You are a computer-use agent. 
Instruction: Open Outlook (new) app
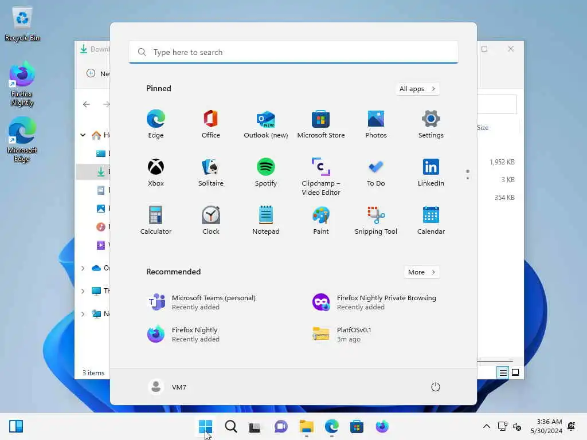266,124
